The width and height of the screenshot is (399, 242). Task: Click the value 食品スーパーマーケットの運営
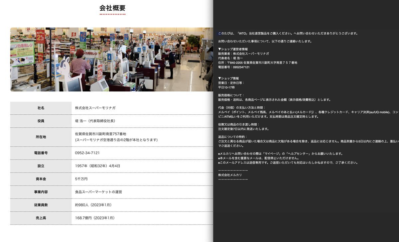click(x=99, y=192)
